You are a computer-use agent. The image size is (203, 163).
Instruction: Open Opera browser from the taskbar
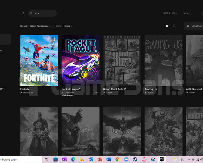click(144, 159)
